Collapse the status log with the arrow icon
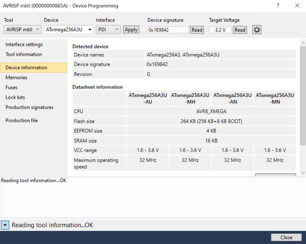This screenshot has width=306, height=244. (5, 225)
